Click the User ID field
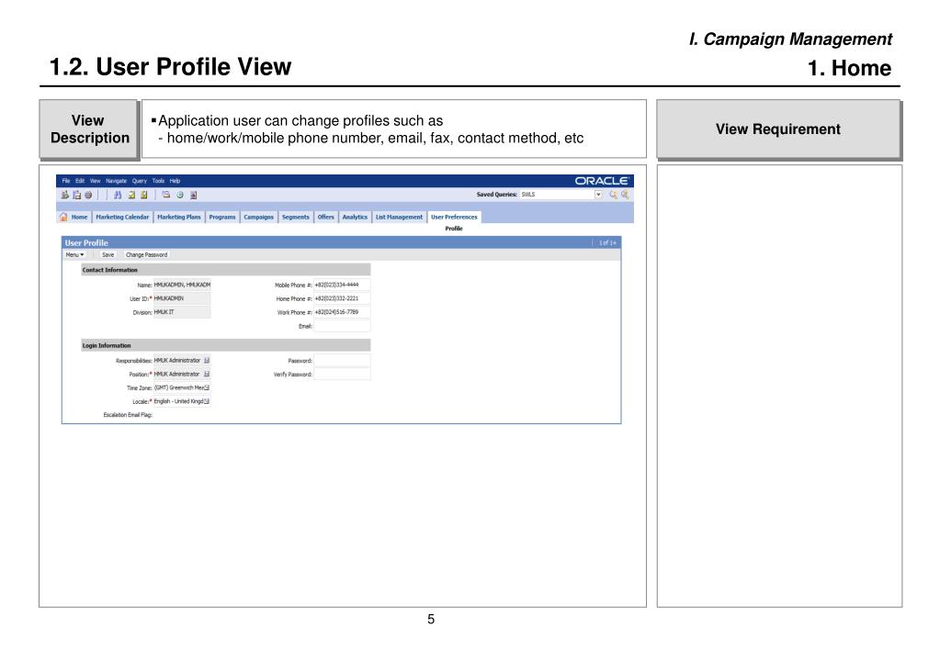Image resolution: width=940 pixels, height=650 pixels. (182, 298)
